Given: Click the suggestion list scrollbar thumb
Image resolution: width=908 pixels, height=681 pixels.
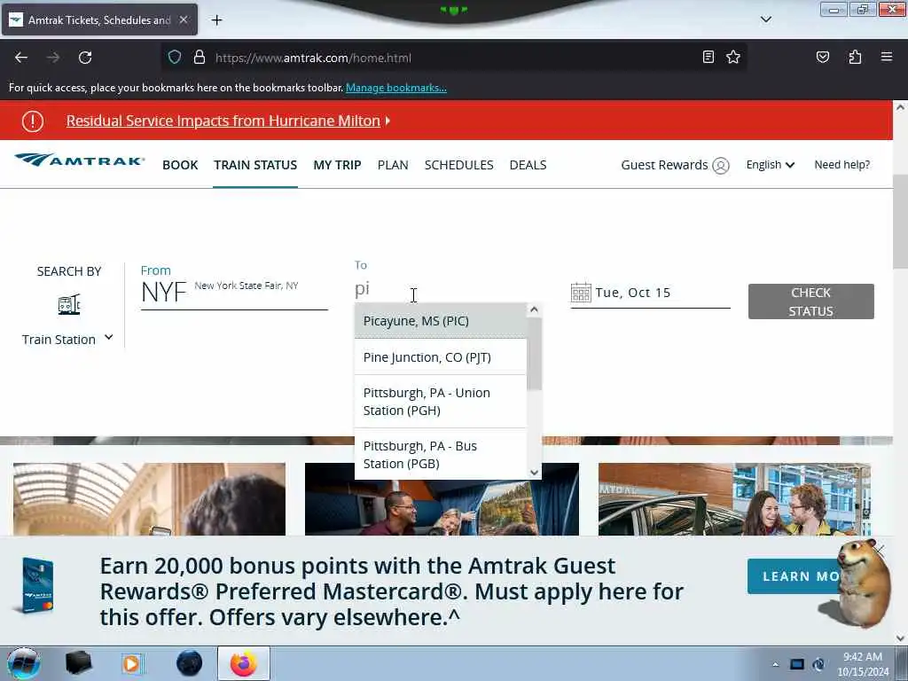Looking at the screenshot, I should click(x=534, y=353).
